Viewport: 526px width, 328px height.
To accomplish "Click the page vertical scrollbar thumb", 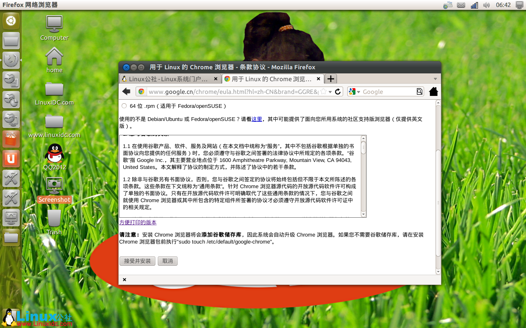I will point(438,203).
